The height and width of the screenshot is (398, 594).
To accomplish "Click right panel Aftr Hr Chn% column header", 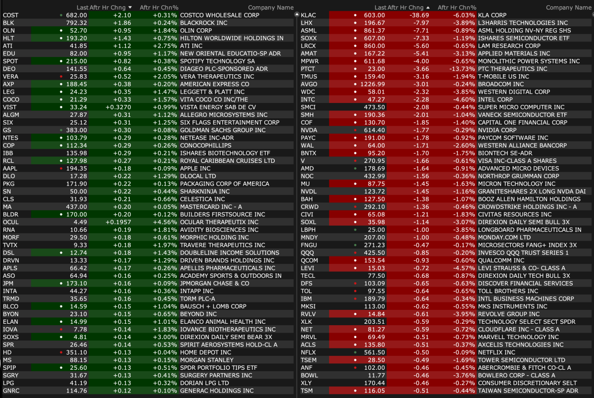I will tap(457, 7).
